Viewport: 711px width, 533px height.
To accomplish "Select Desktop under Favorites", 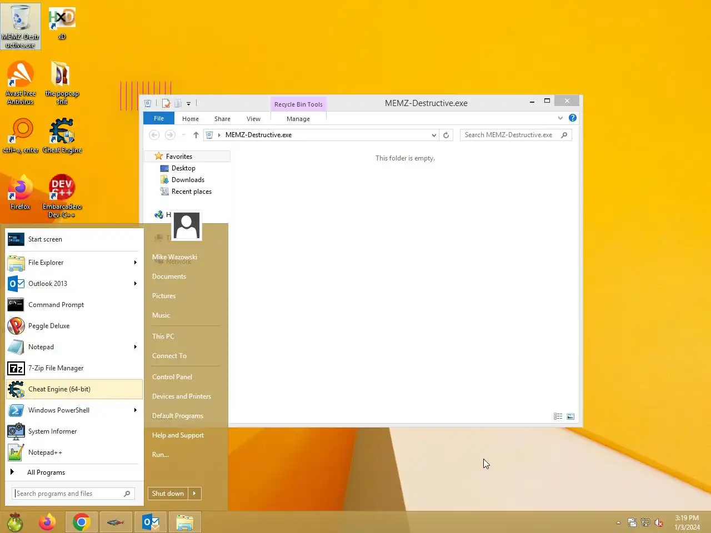I will 183,168.
